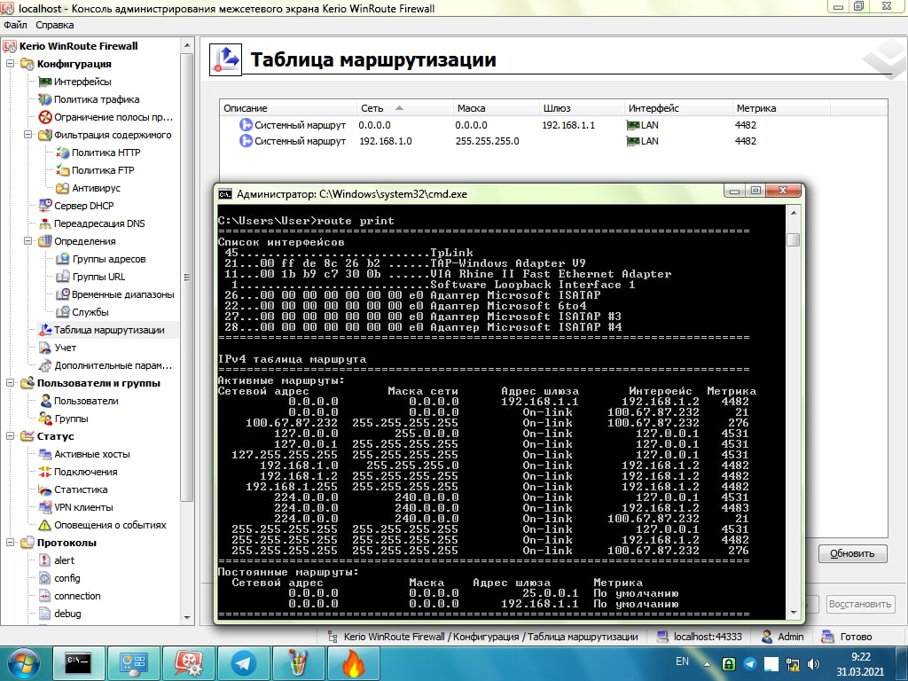The width and height of the screenshot is (908, 681).
Task: Select Группы адресов icon
Action: [x=63, y=259]
